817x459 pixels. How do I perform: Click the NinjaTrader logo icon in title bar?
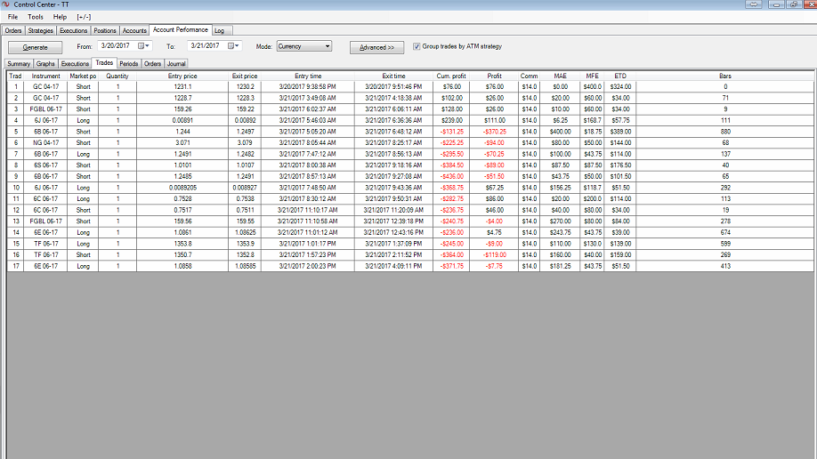[x=5, y=4]
